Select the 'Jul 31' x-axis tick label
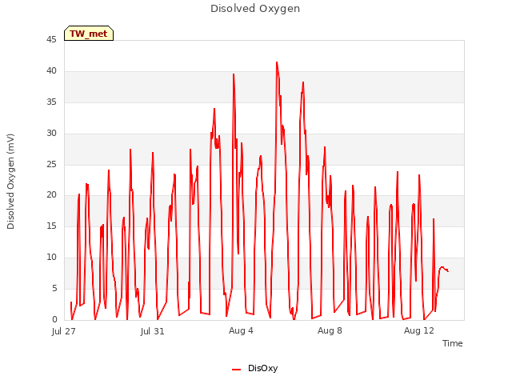This screenshot has height=384, width=512. click(x=153, y=331)
